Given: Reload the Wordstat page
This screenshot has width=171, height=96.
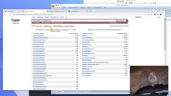Looking at the screenshot, I should [10, 14].
